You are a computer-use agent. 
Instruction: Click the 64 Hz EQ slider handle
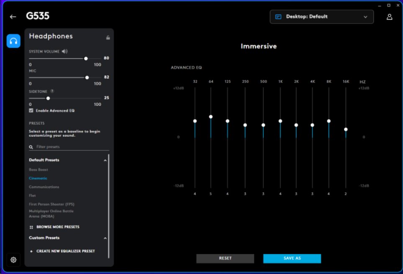click(x=211, y=117)
